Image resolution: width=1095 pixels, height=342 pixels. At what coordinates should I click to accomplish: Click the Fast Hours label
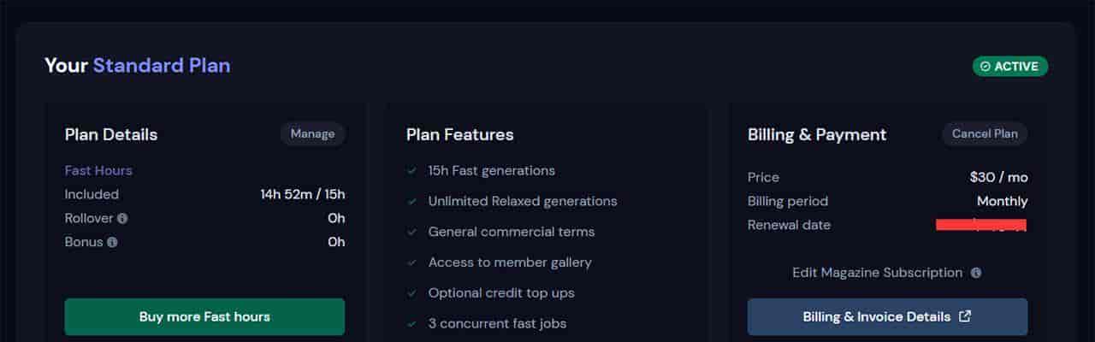pos(98,171)
